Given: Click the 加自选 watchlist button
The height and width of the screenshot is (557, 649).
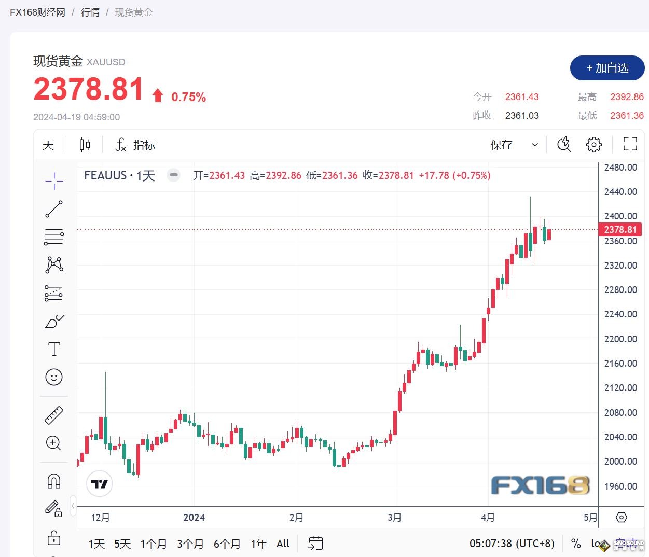Looking at the screenshot, I should [x=607, y=68].
